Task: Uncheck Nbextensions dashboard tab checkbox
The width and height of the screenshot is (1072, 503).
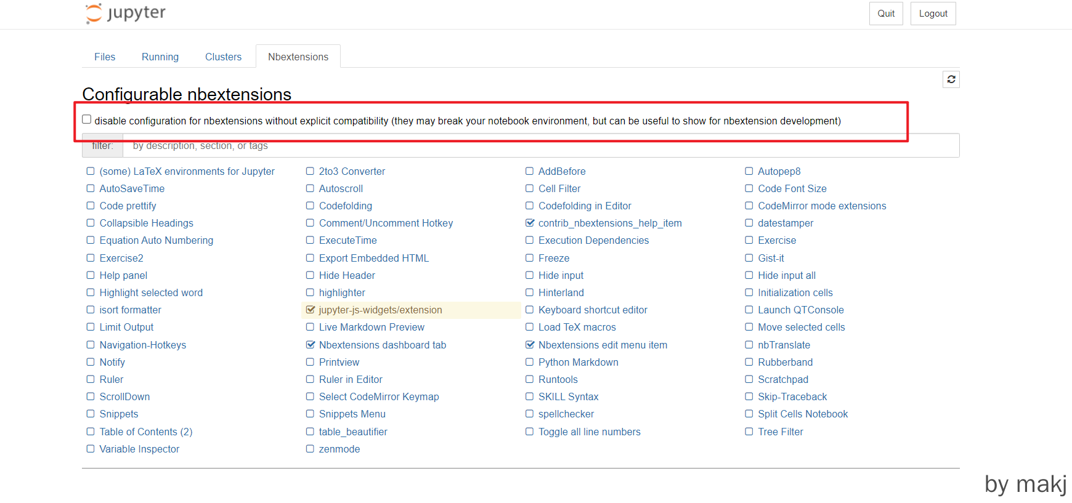Action: 310,345
